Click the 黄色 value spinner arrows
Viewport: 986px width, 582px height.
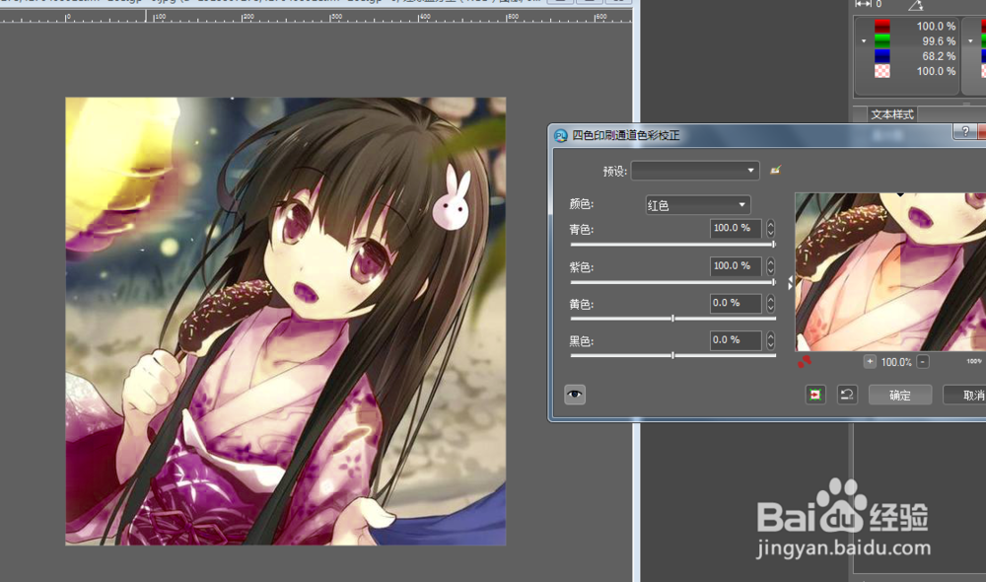pyautogui.click(x=770, y=303)
